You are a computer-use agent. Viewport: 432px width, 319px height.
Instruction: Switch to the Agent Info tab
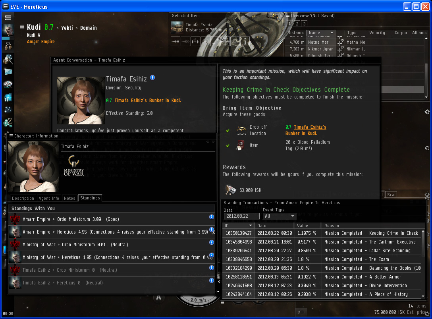(49, 198)
